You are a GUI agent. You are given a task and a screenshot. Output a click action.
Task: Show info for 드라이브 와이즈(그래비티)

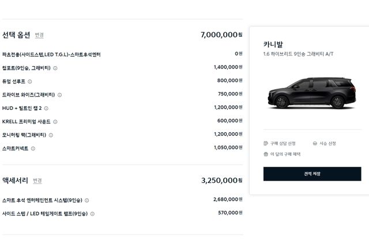tap(59, 95)
